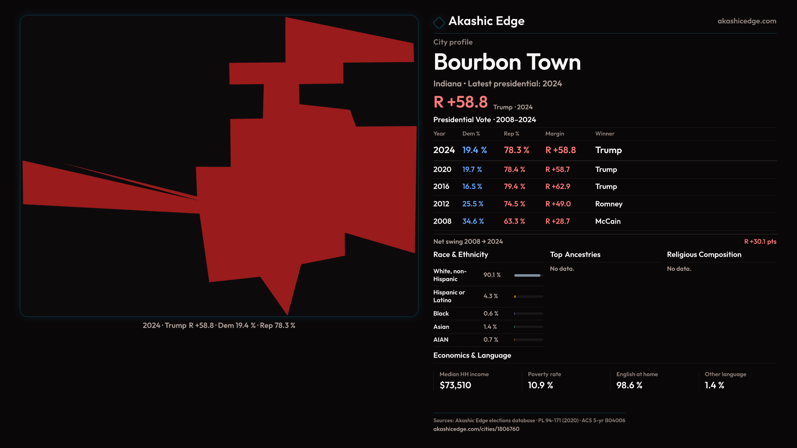Click the akashicedge.com/cities/1806760 URL
The image size is (797, 448).
point(476,429)
